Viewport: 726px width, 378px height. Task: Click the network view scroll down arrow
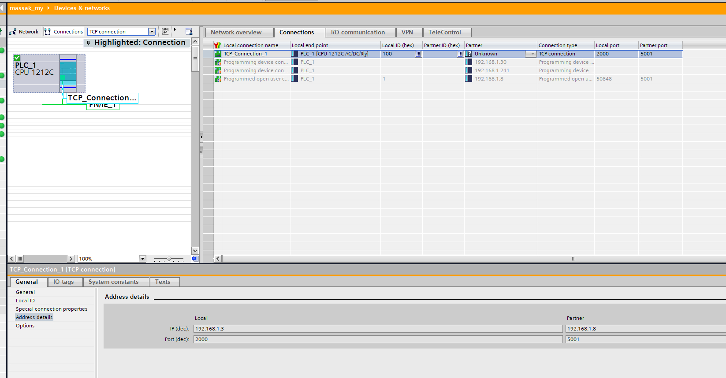(x=195, y=251)
